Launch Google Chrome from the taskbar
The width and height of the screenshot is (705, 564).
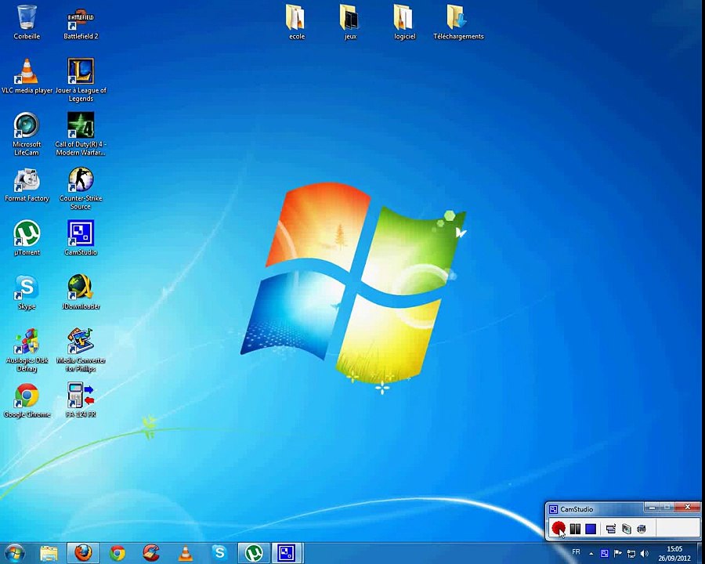[117, 553]
